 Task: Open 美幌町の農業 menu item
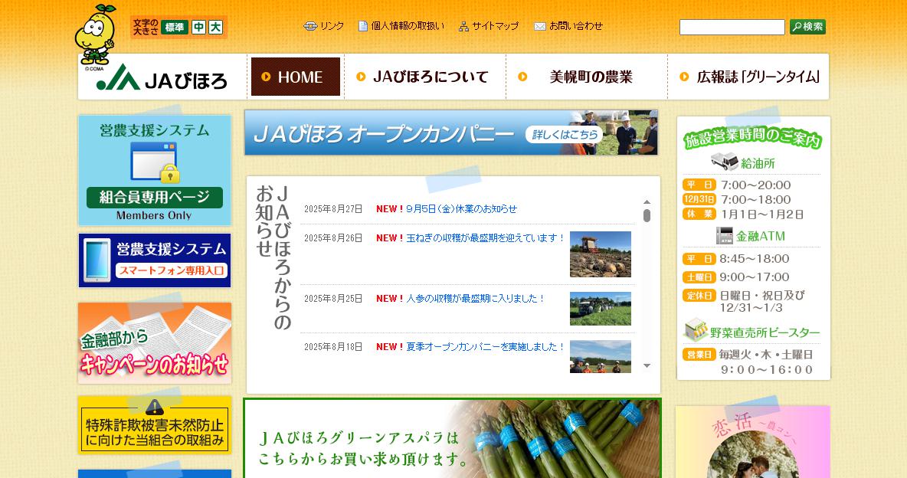(x=585, y=77)
